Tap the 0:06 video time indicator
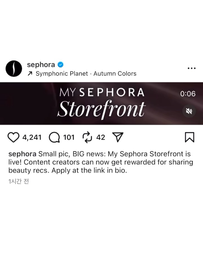Screen dimensions: 203x253 click(x=188, y=94)
